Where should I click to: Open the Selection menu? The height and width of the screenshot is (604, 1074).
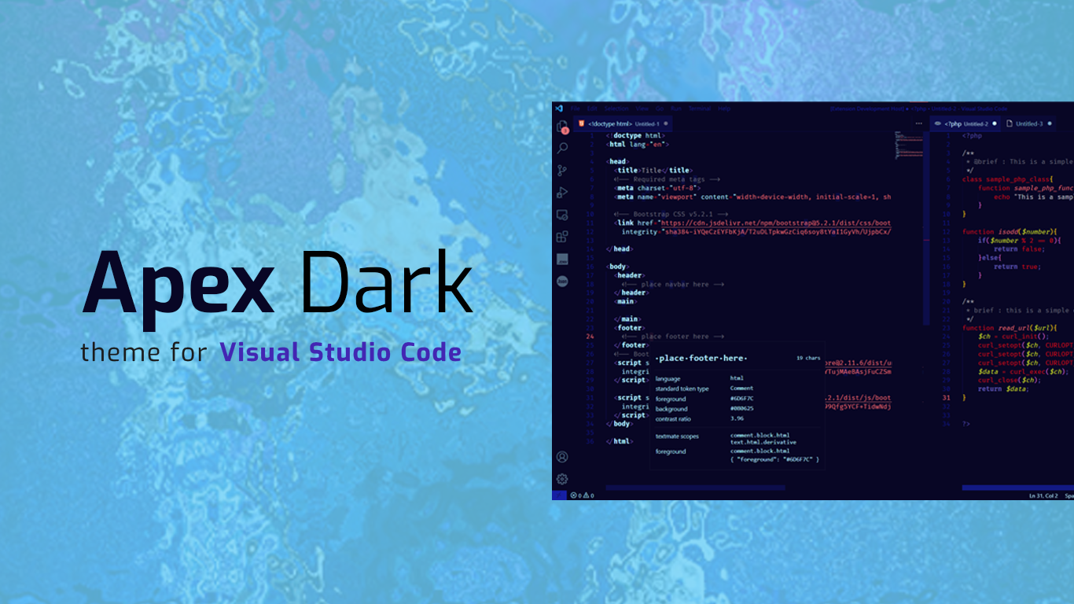click(617, 108)
